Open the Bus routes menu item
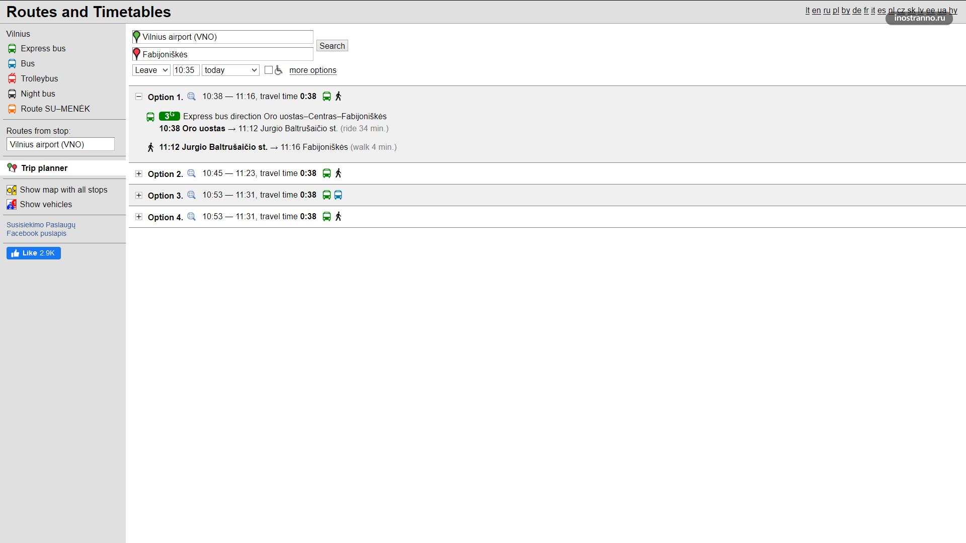The height and width of the screenshot is (543, 966). [28, 64]
